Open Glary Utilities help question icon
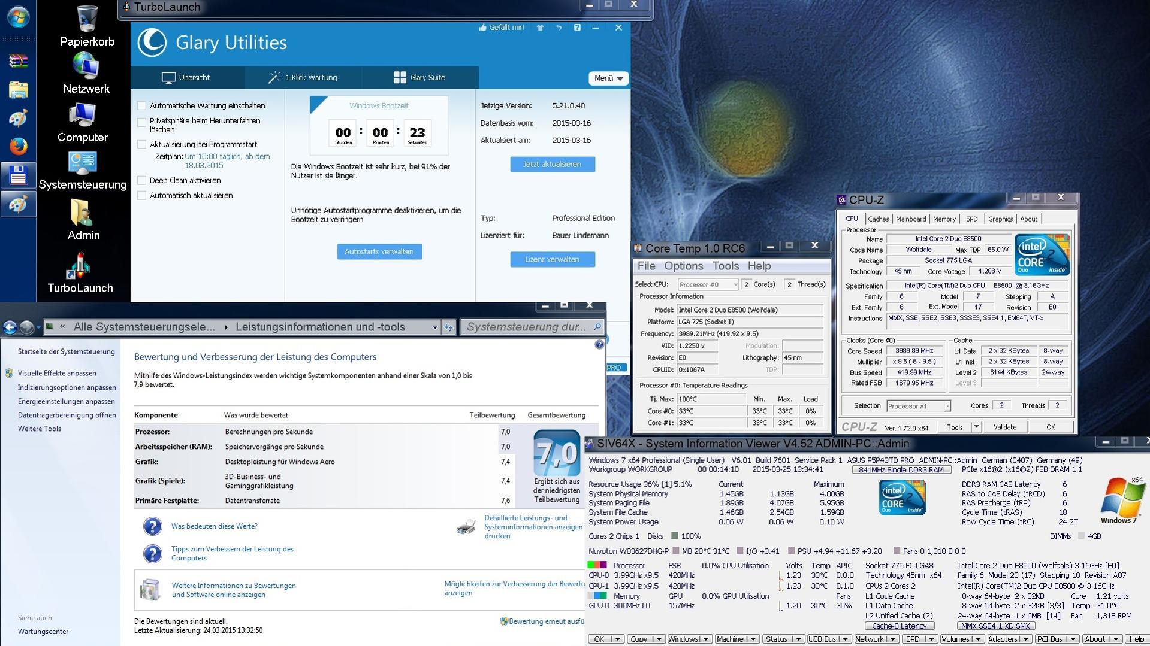Image resolution: width=1150 pixels, height=646 pixels. tap(577, 28)
